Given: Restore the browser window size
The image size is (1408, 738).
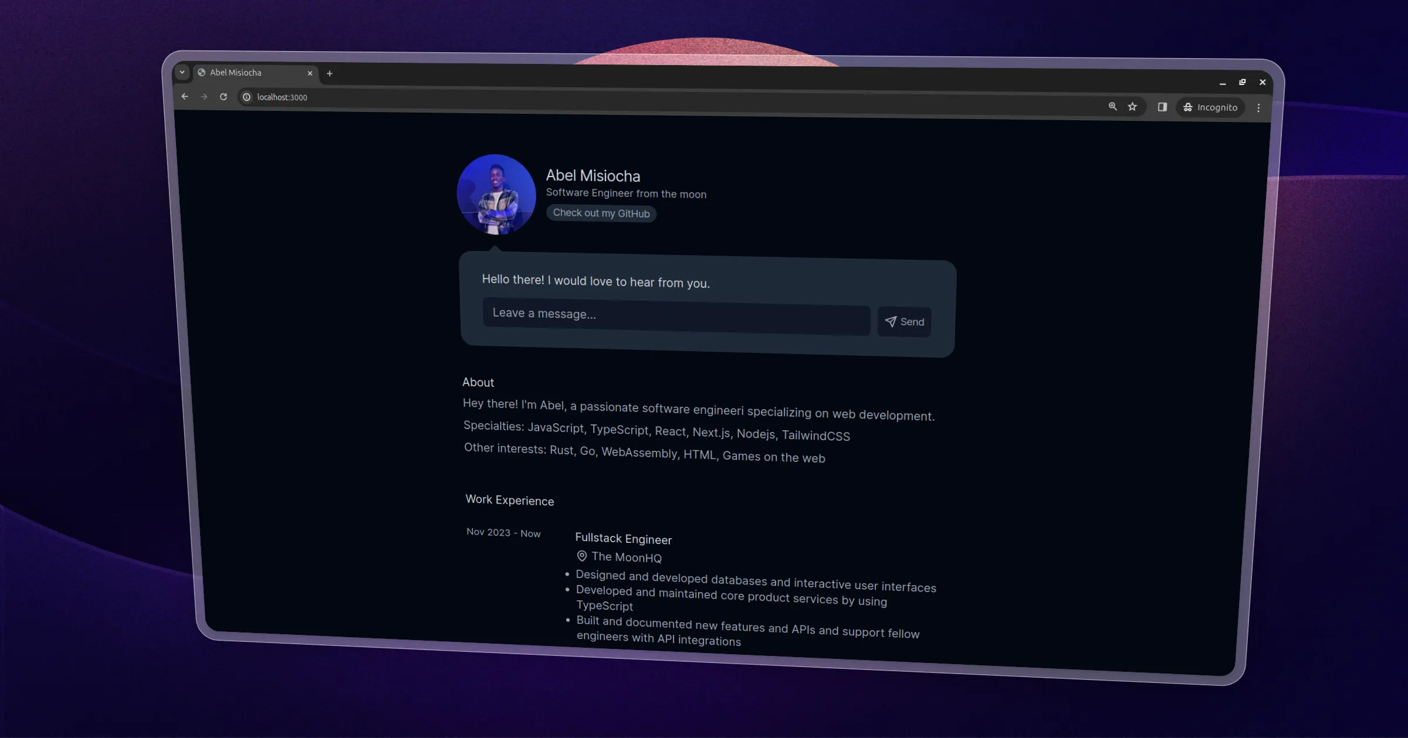Looking at the screenshot, I should click(x=1242, y=82).
